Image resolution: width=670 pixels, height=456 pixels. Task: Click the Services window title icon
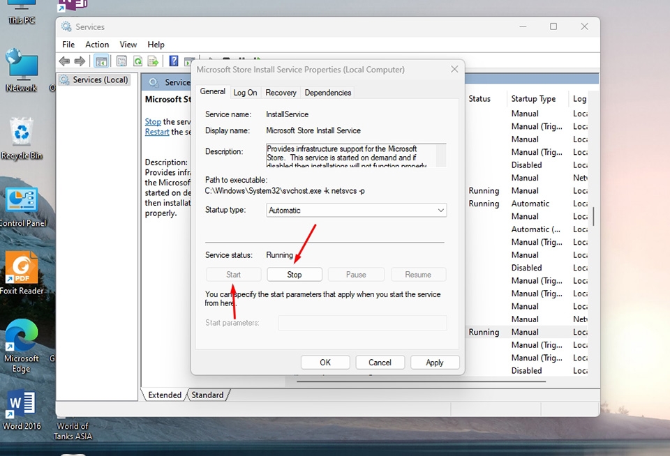[66, 26]
